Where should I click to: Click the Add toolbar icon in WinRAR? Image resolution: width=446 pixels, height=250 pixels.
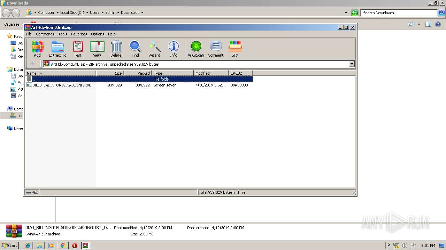click(37, 49)
